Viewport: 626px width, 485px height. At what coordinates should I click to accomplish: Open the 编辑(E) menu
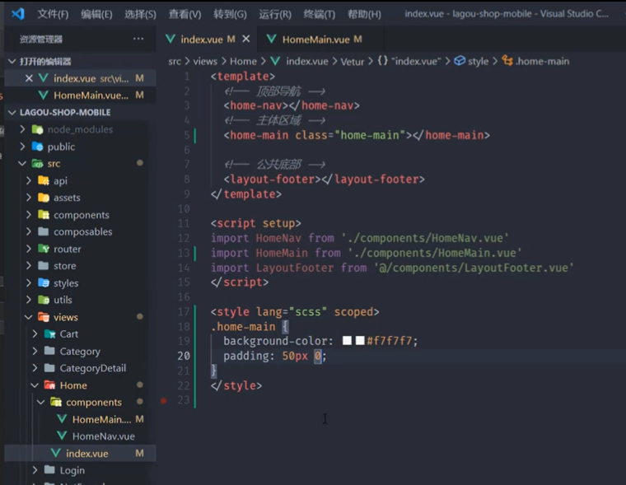point(96,14)
